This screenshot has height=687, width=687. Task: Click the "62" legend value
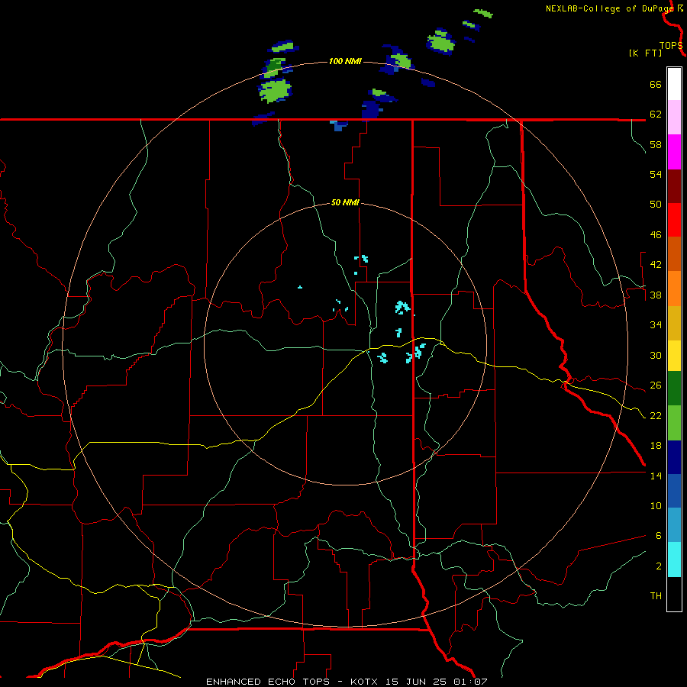click(656, 114)
